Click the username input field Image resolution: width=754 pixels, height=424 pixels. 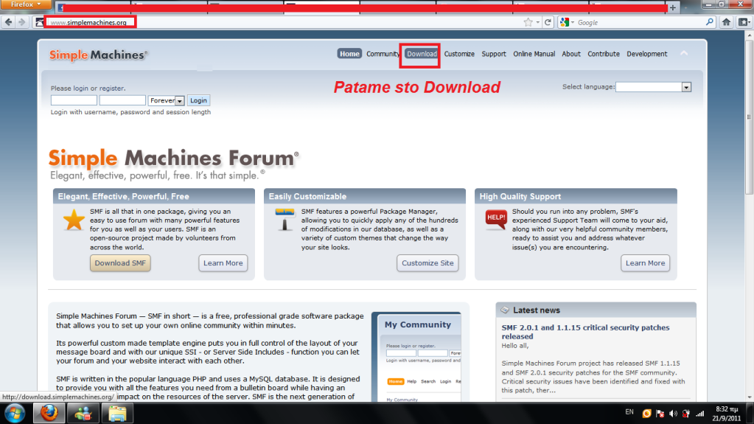(x=74, y=100)
